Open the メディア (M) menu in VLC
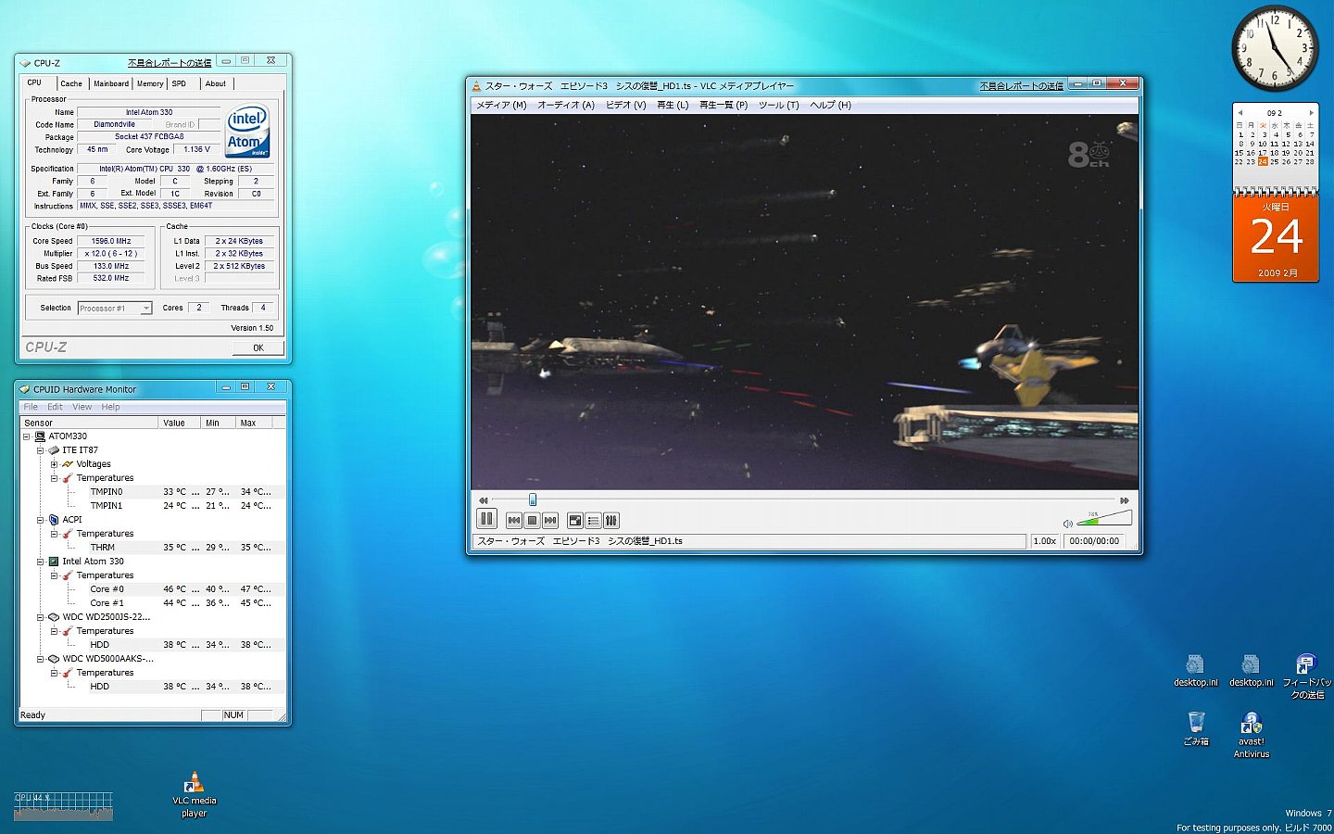Viewport: 1334px width, 834px height. pyautogui.click(x=501, y=106)
